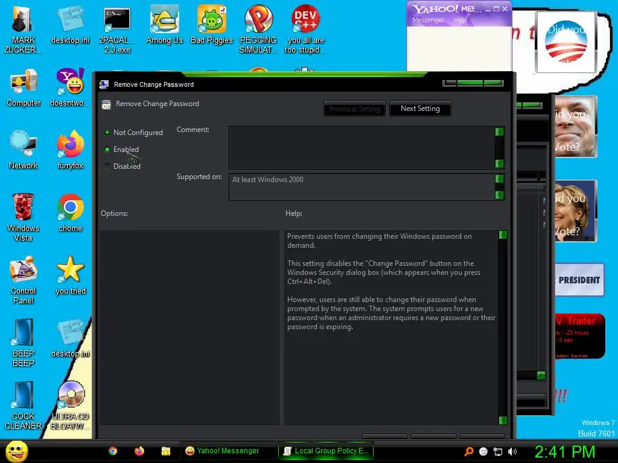Viewport: 618px width, 463px height.
Task: Open the Among Us desktop shortcut
Action: click(x=164, y=24)
